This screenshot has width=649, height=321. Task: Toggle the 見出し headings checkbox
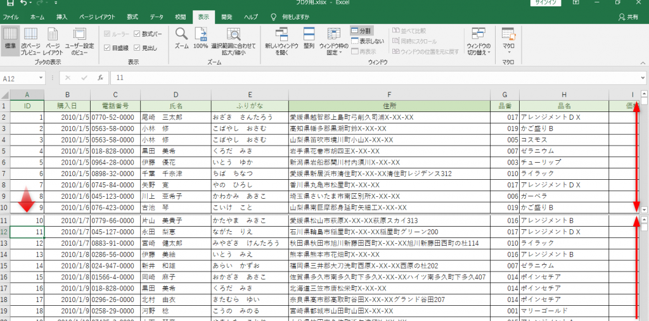[x=137, y=47]
